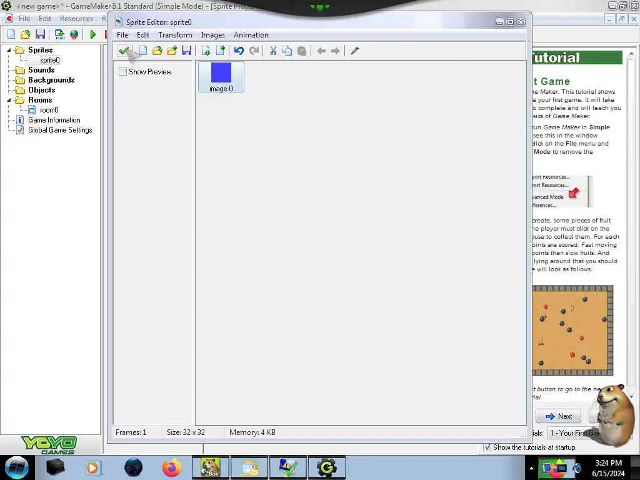Open Firefox from the taskbar
This screenshot has height=480, width=640.
(x=171, y=467)
